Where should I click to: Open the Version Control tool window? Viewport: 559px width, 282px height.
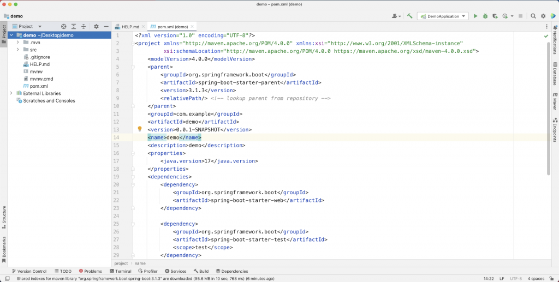29,271
